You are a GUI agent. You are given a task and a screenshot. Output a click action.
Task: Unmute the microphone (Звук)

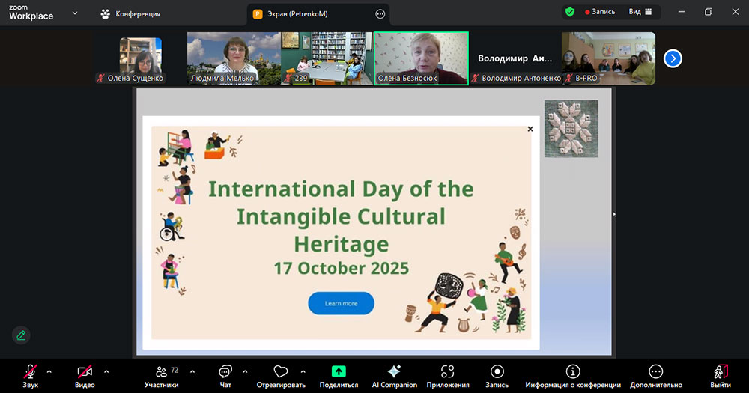(x=31, y=372)
